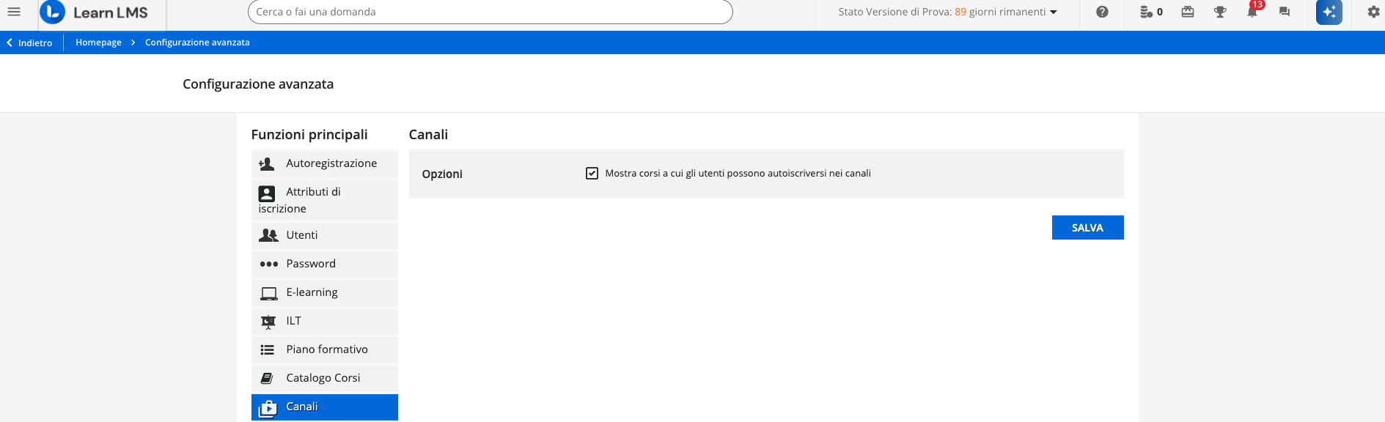Open the help question mark icon
This screenshot has height=422, width=1385.
[1102, 12]
